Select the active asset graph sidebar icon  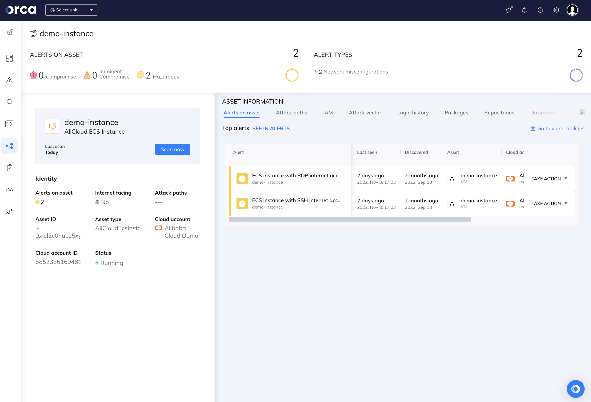tap(9, 146)
